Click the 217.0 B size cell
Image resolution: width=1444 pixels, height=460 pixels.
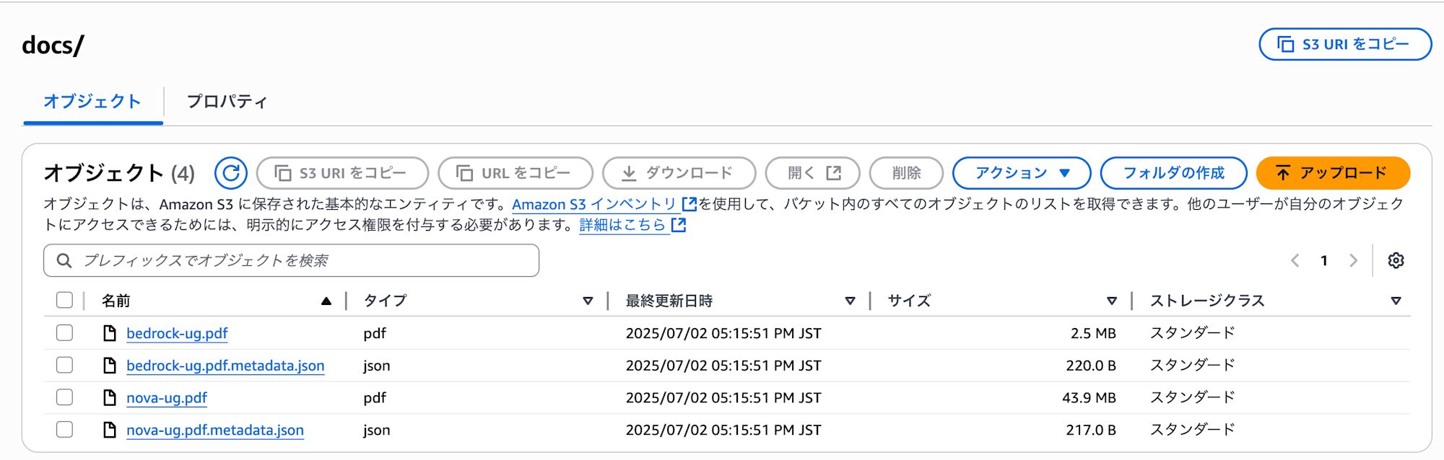1091,430
